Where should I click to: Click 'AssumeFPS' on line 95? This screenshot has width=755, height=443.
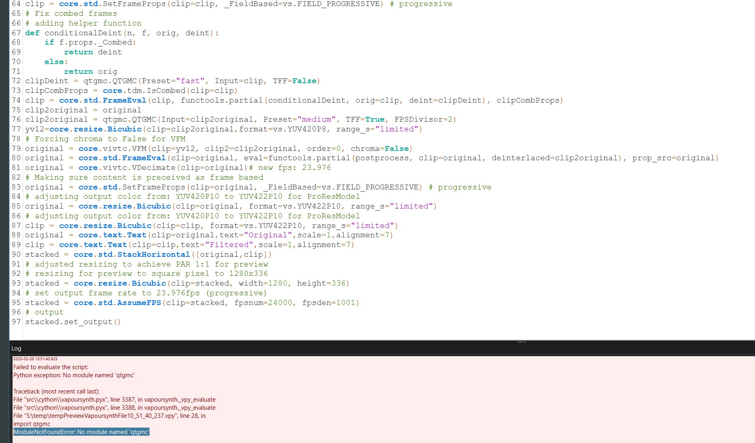[x=139, y=303]
